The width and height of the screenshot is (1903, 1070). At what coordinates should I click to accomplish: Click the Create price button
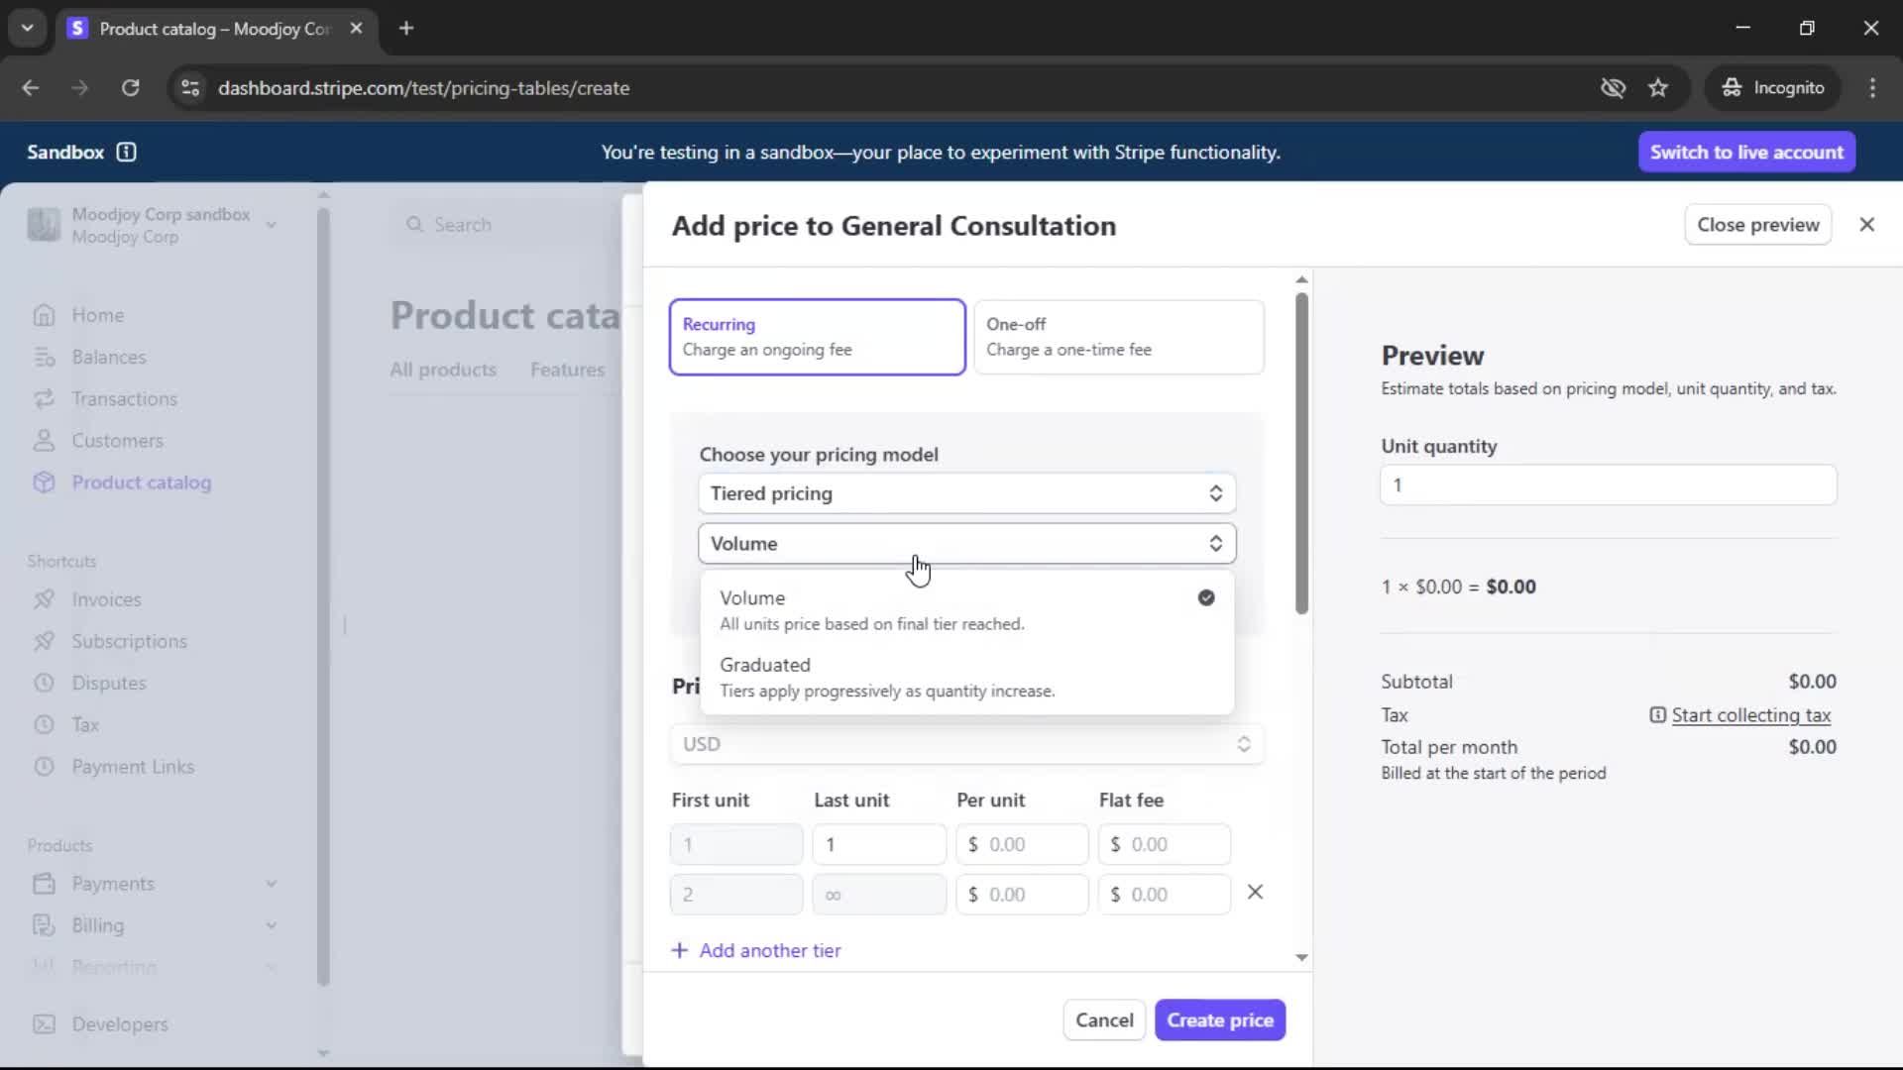1219,1020
